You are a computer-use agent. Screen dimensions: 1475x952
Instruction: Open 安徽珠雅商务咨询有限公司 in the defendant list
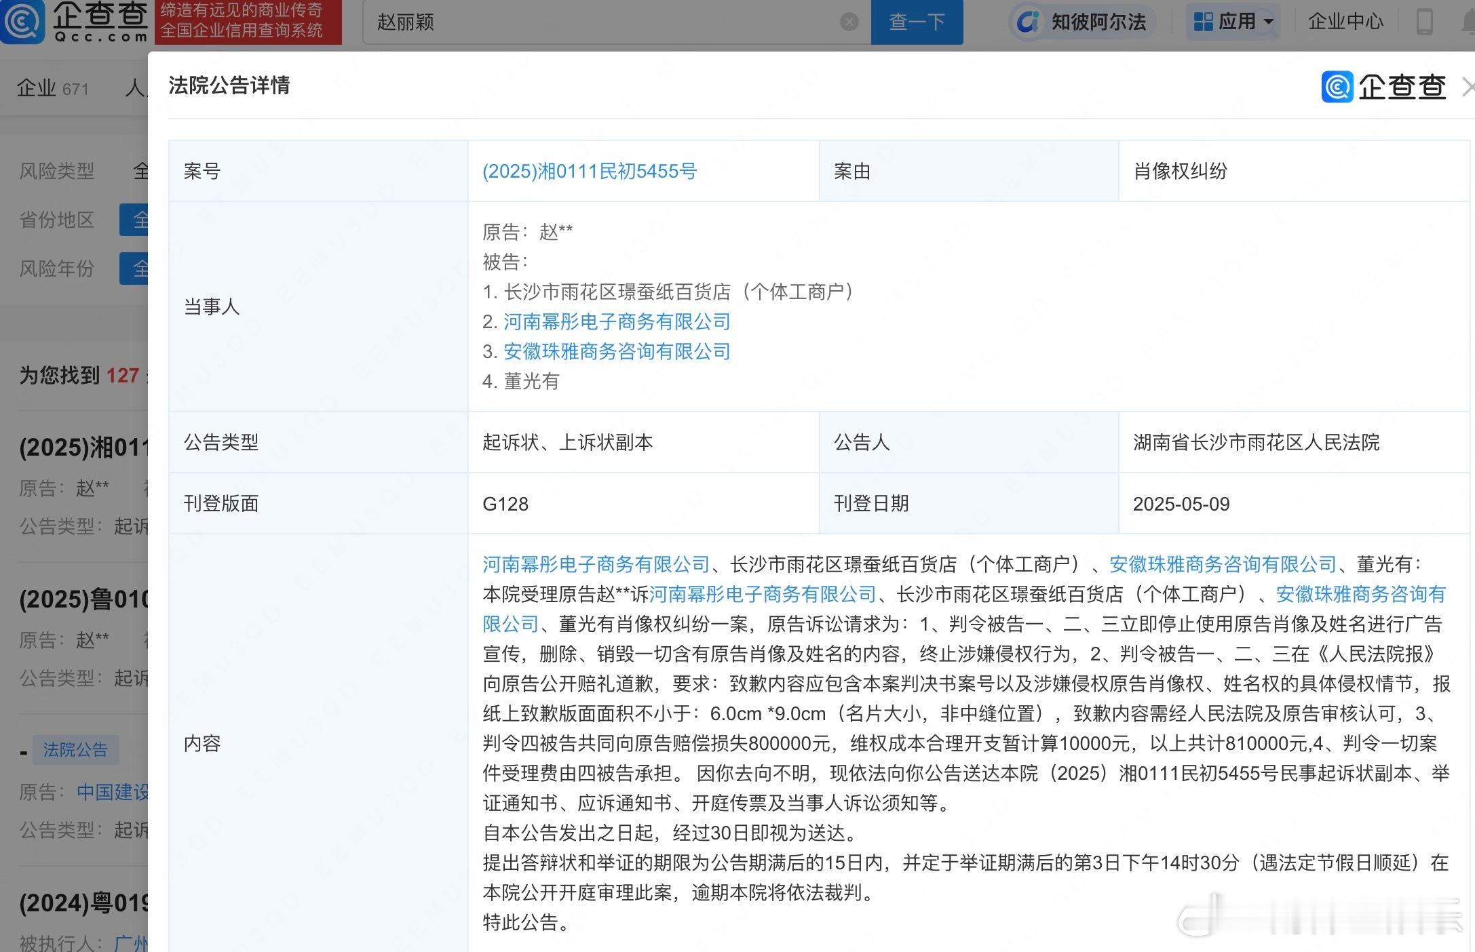616,351
